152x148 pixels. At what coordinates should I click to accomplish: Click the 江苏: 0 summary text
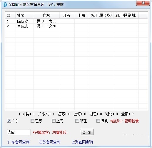click(64, 114)
